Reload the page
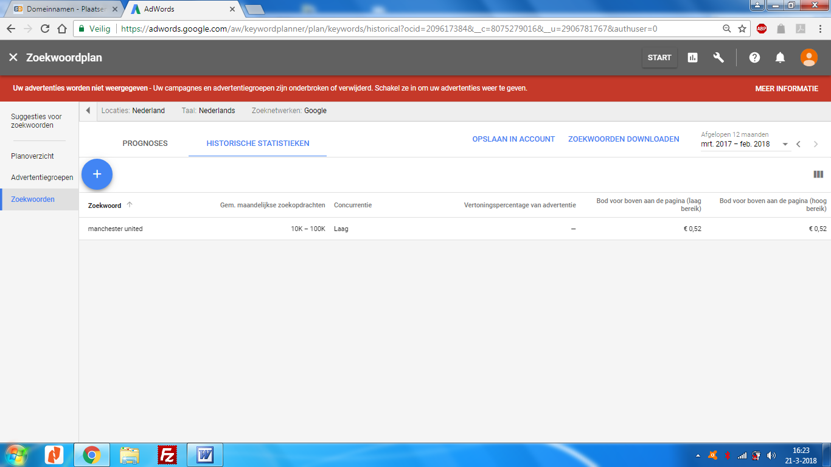The width and height of the screenshot is (831, 467). pyautogui.click(x=45, y=29)
